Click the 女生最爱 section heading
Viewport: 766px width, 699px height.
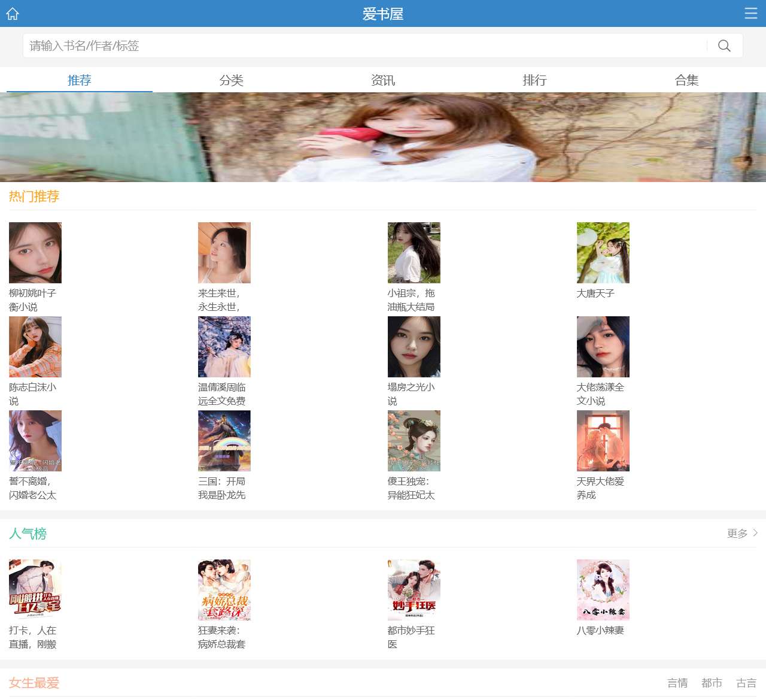pos(34,683)
